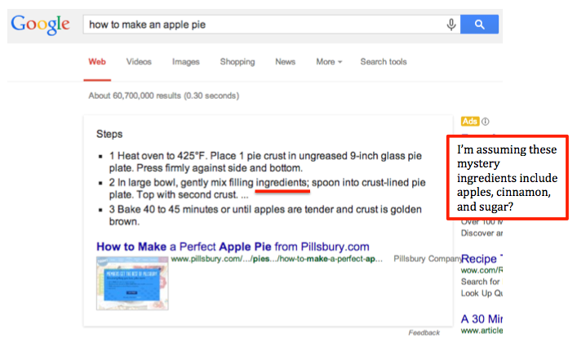The image size is (577, 347).
Task: Click the yellow Ads label
Action: (470, 121)
